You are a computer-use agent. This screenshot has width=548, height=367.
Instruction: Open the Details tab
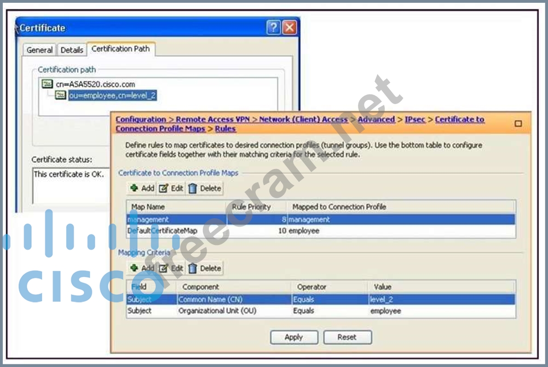pos(72,50)
